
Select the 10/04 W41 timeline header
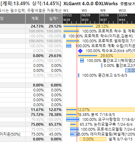coord(127,19)
